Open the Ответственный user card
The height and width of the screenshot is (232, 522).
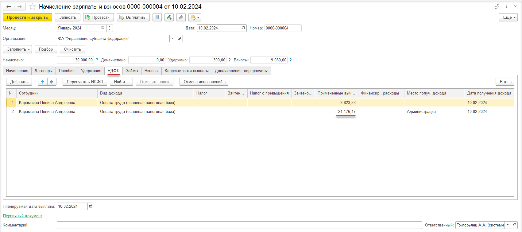[515, 225]
